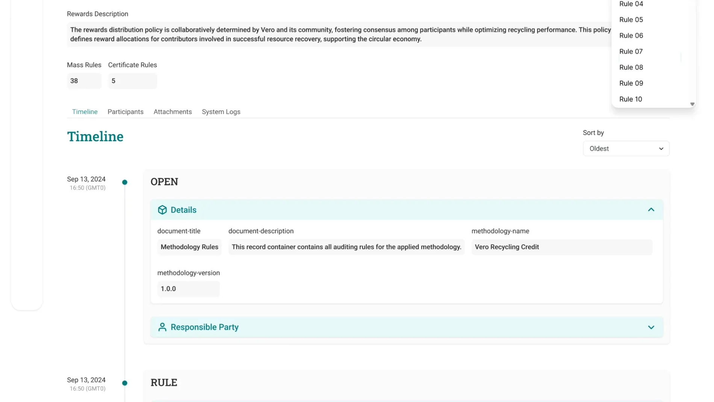Select Rule 09 in the list
This screenshot has width=714, height=402.
pos(631,83)
